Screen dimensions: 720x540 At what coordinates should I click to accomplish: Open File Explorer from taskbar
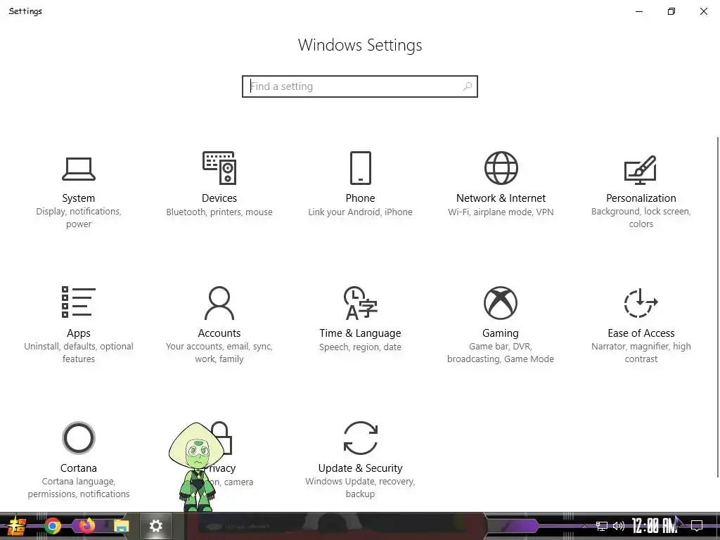(121, 526)
